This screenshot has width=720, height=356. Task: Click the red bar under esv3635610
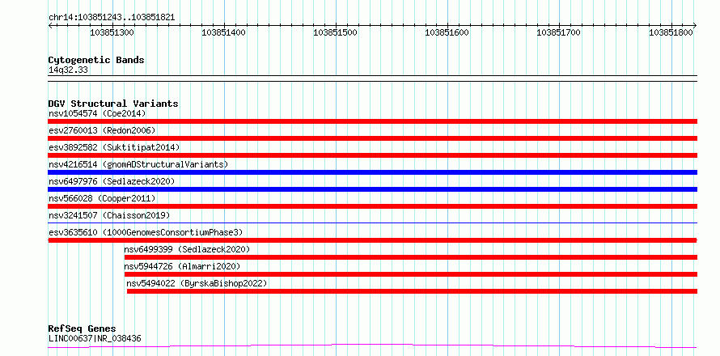[373, 240]
